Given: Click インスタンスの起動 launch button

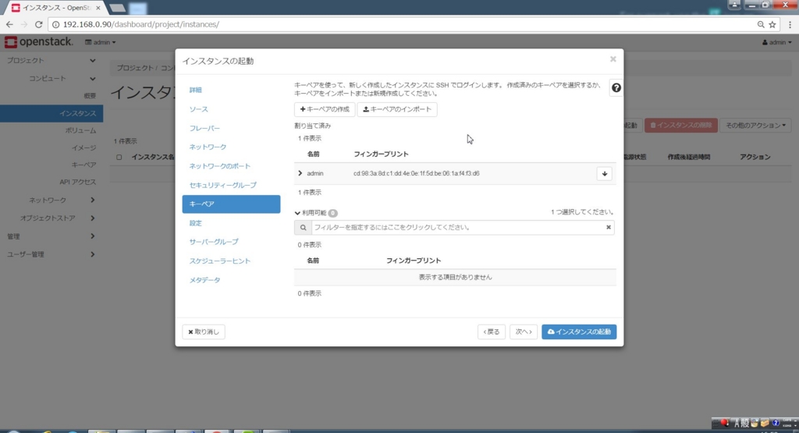Looking at the screenshot, I should 579,332.
